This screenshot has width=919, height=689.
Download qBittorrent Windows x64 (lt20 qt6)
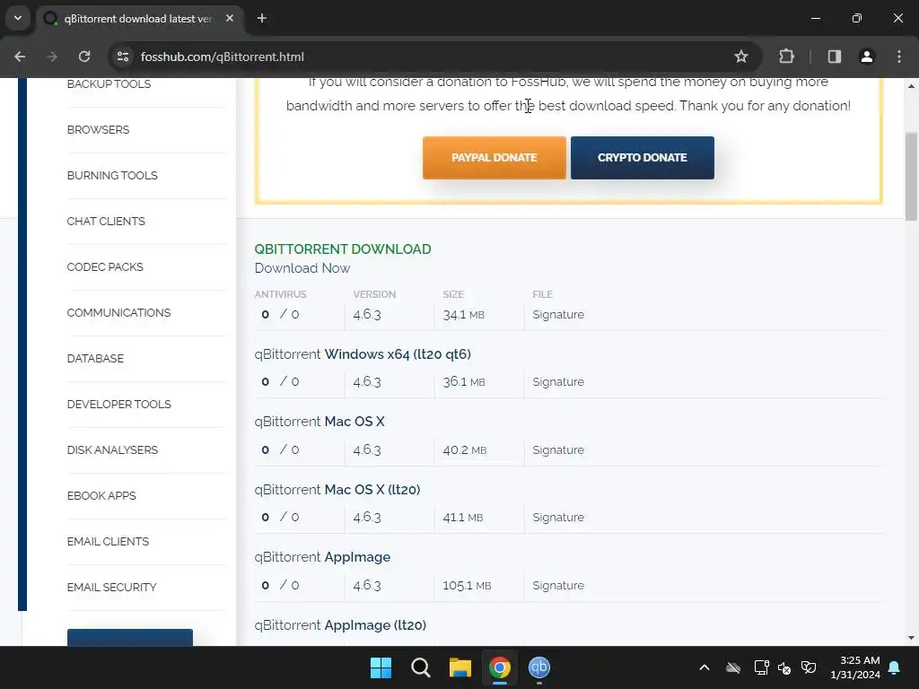(x=363, y=354)
